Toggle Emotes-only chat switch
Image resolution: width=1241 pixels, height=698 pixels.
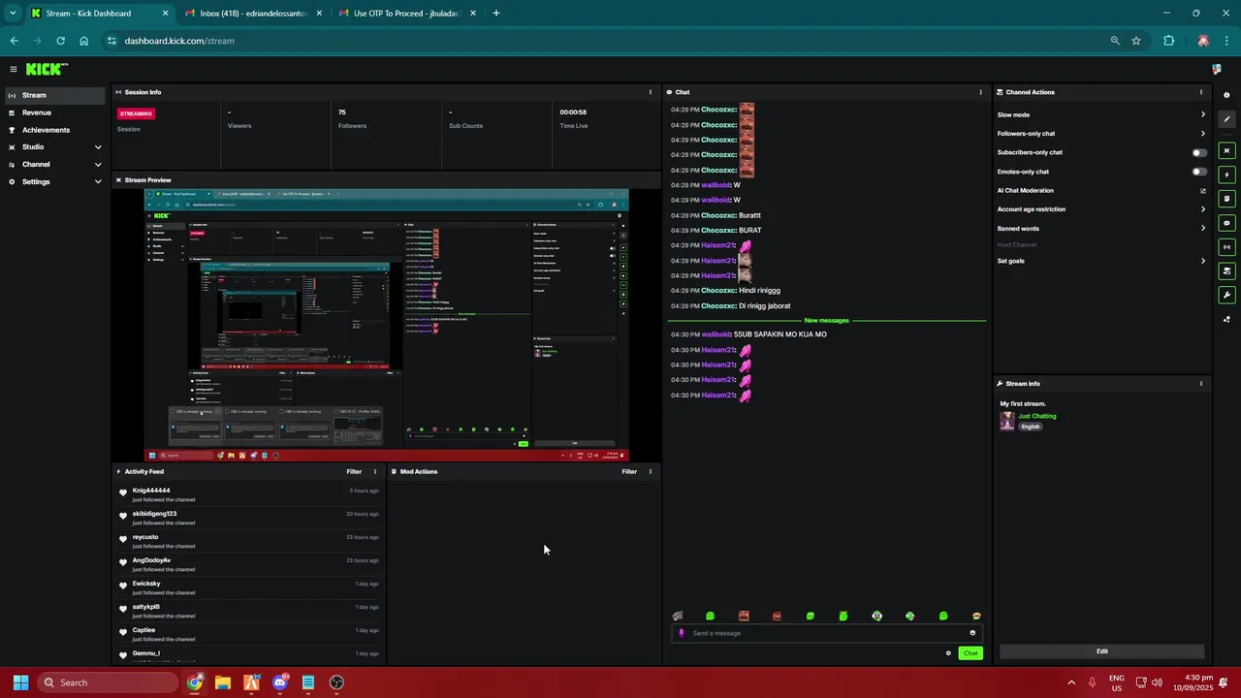point(1199,172)
